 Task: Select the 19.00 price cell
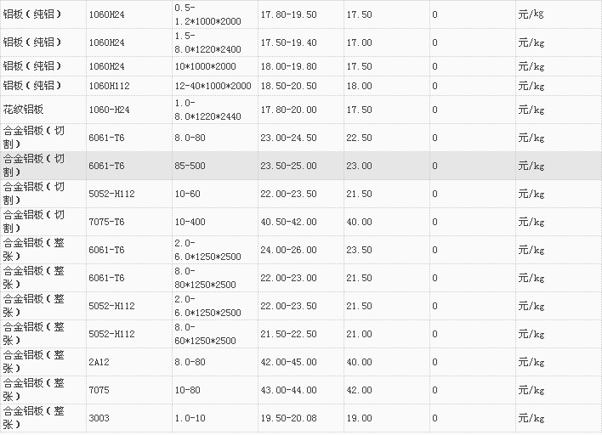tap(359, 418)
